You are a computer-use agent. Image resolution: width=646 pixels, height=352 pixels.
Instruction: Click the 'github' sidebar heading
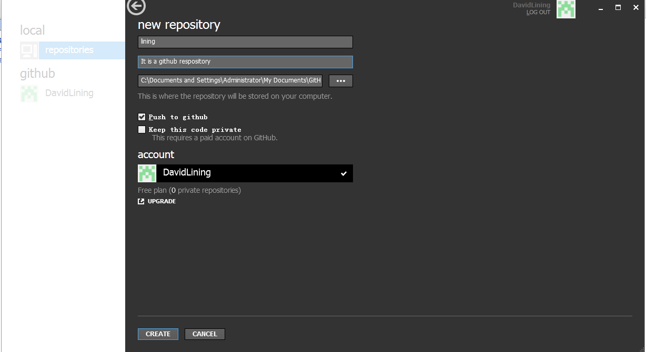tap(37, 74)
